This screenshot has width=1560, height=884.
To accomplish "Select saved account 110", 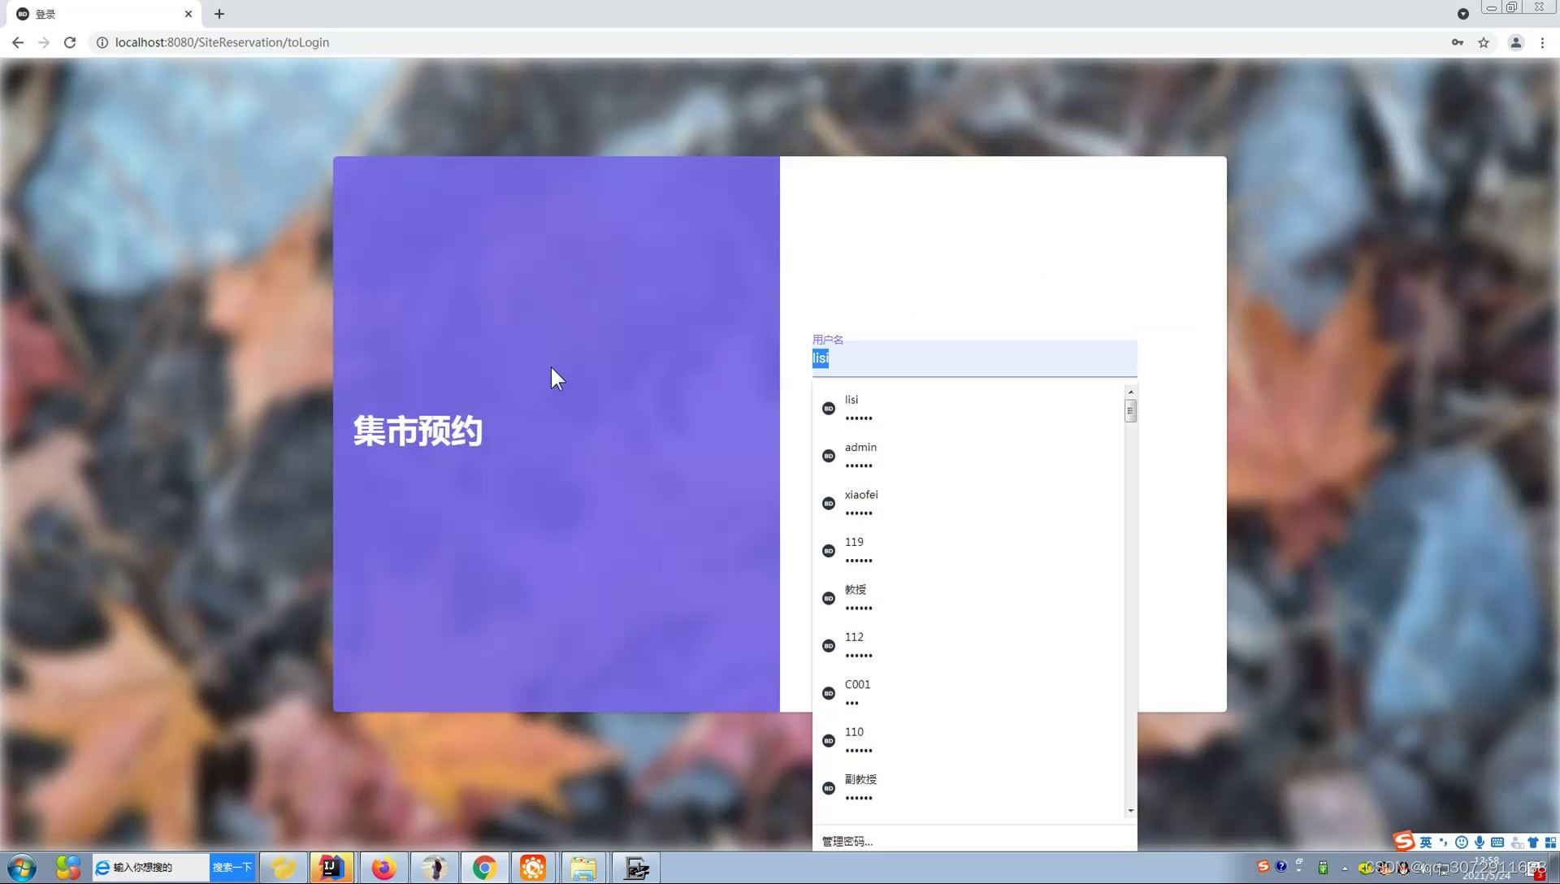I will (968, 740).
